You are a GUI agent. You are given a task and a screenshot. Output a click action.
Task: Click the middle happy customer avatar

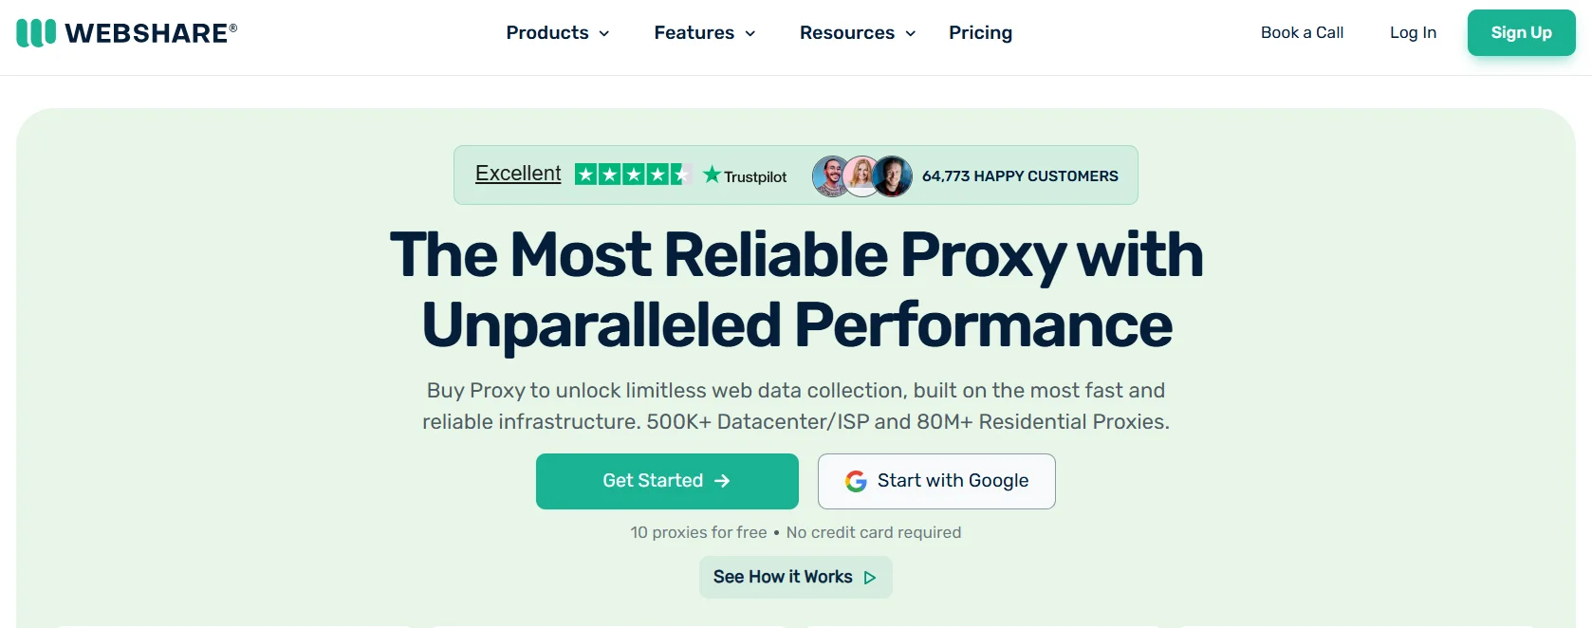[x=862, y=175]
